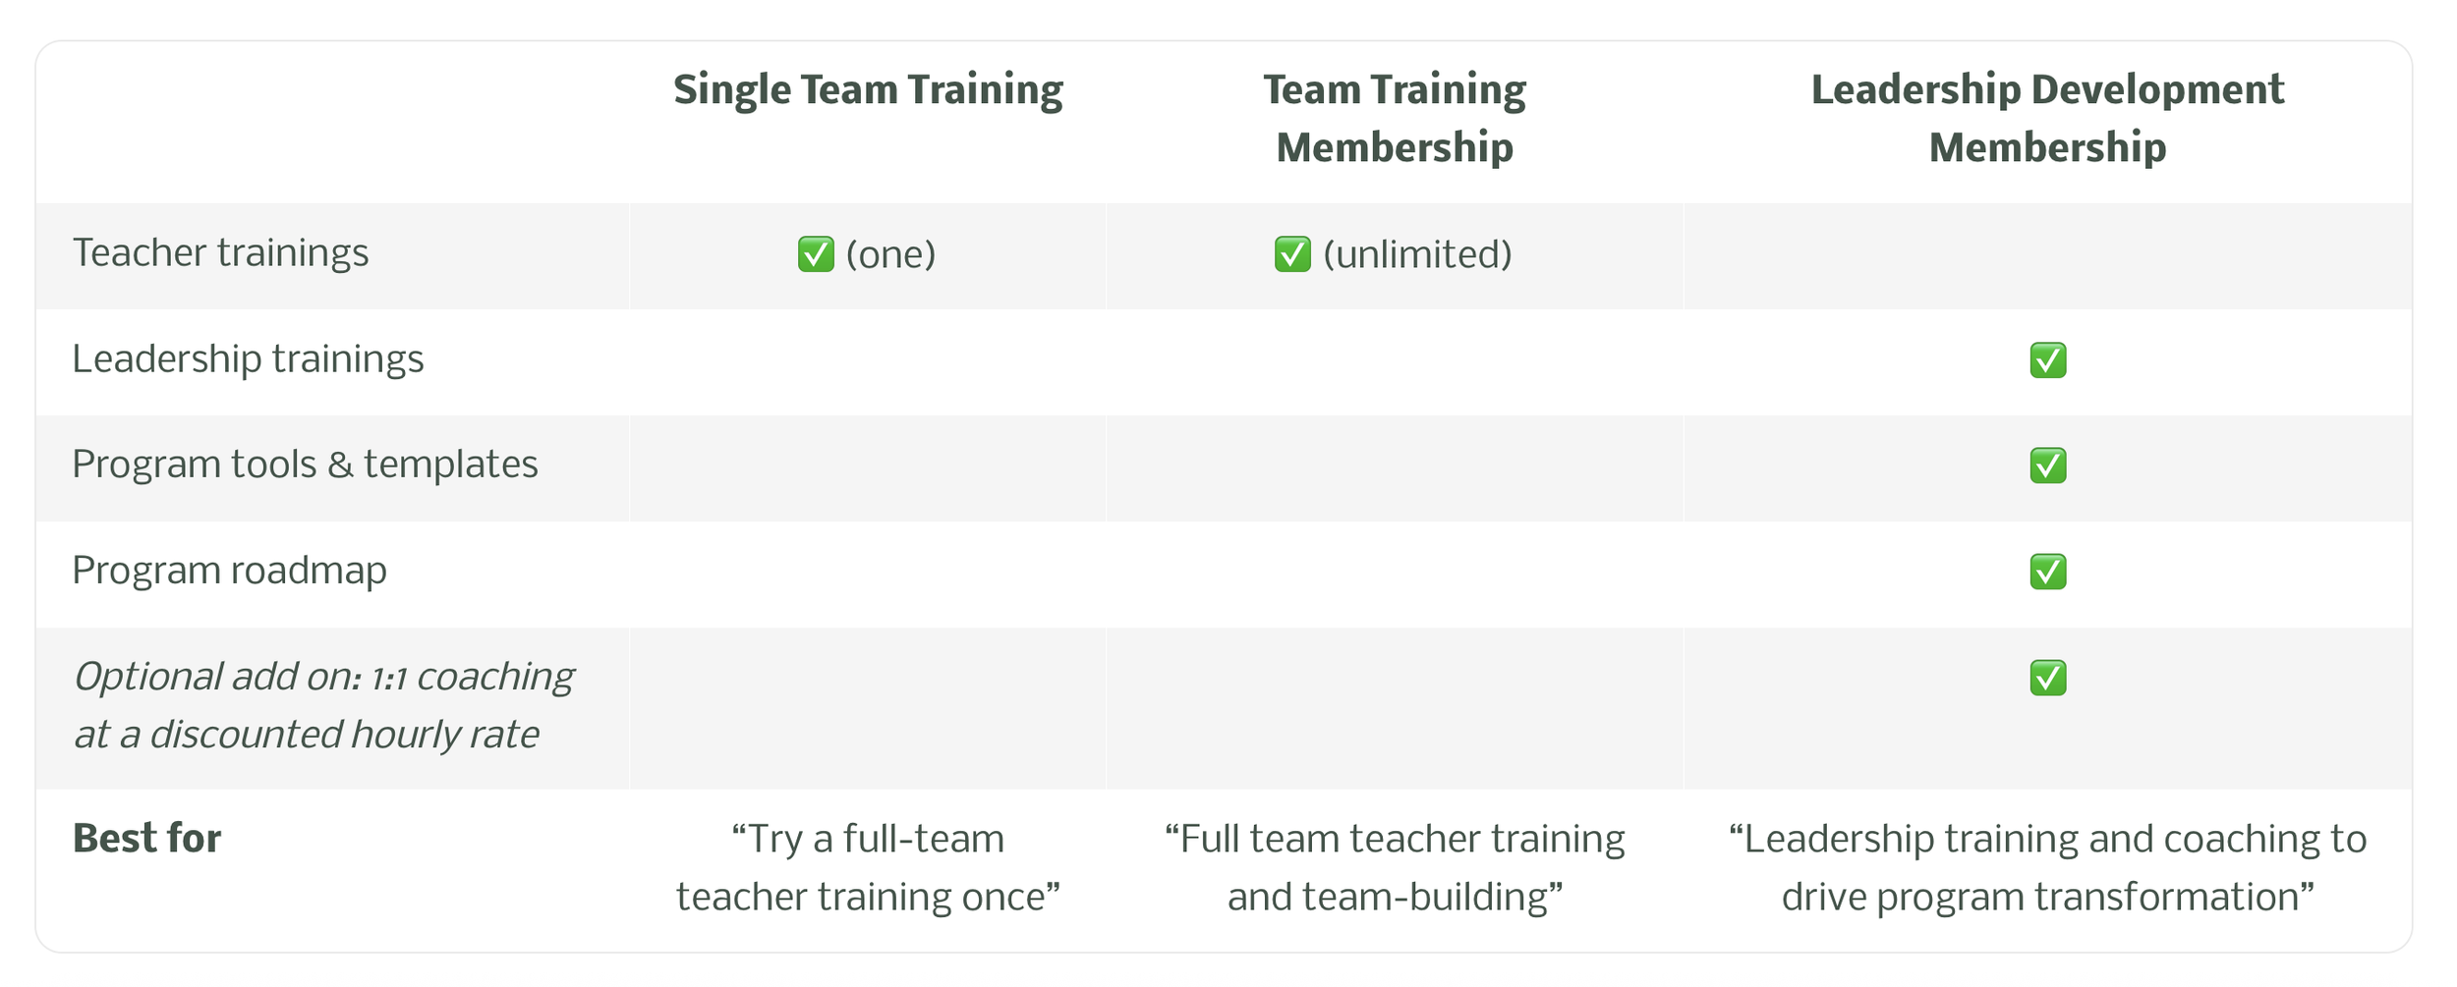2457x987 pixels.
Task: Click the 1:1 coaching add-on checkmark
Action: tap(2048, 678)
